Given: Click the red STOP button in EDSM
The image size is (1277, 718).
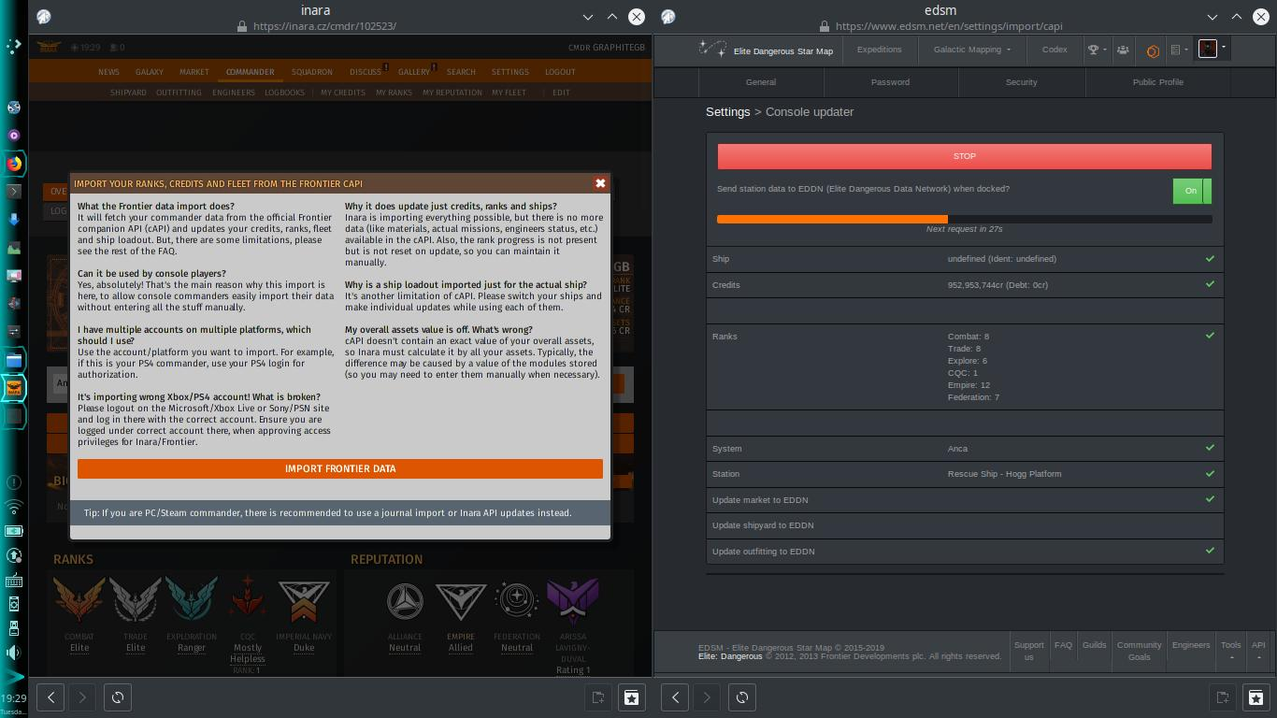Looking at the screenshot, I should [965, 156].
